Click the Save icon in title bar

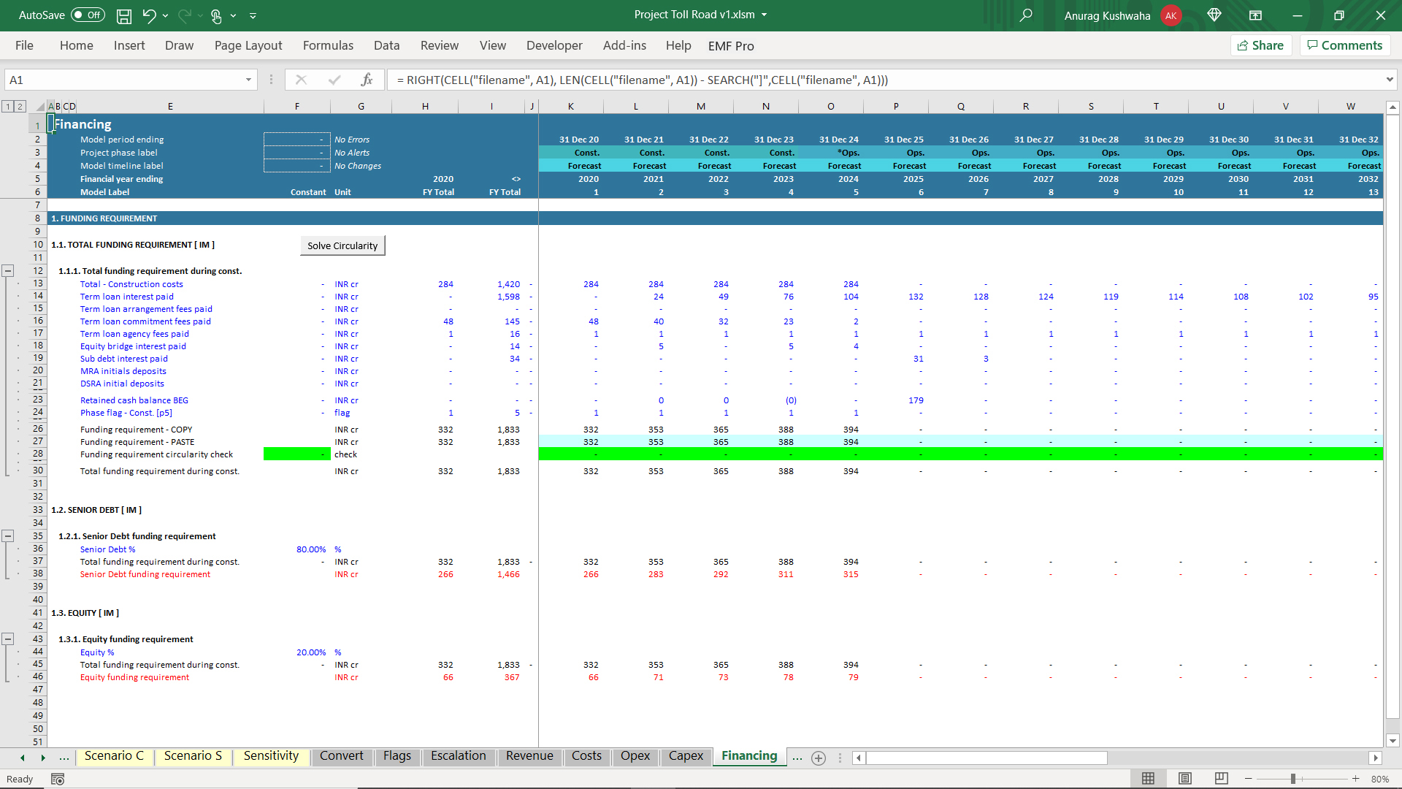[x=124, y=15]
